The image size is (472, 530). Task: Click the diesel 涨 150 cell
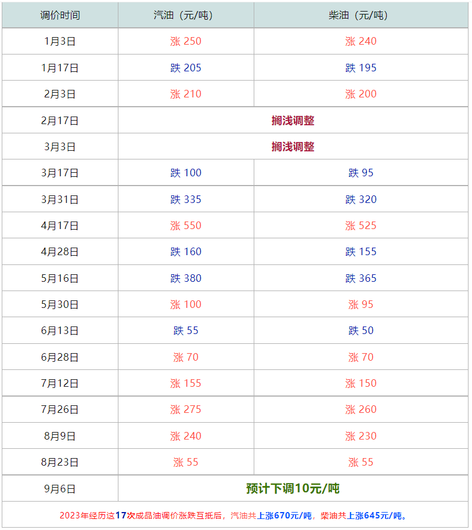click(361, 383)
